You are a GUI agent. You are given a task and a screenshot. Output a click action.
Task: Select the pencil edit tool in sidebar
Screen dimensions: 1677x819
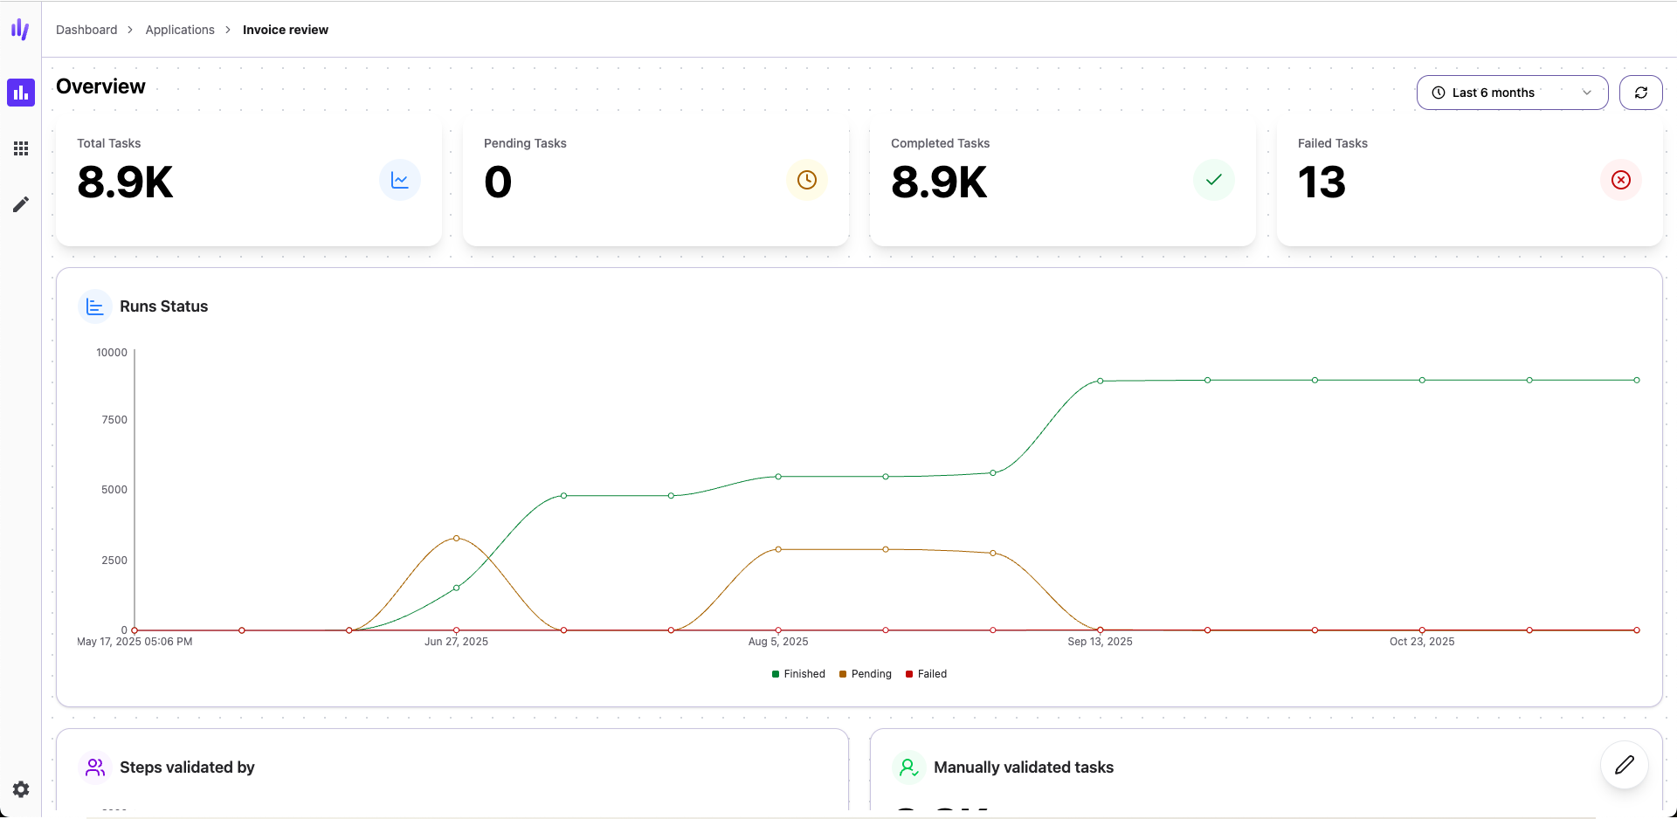pyautogui.click(x=21, y=204)
